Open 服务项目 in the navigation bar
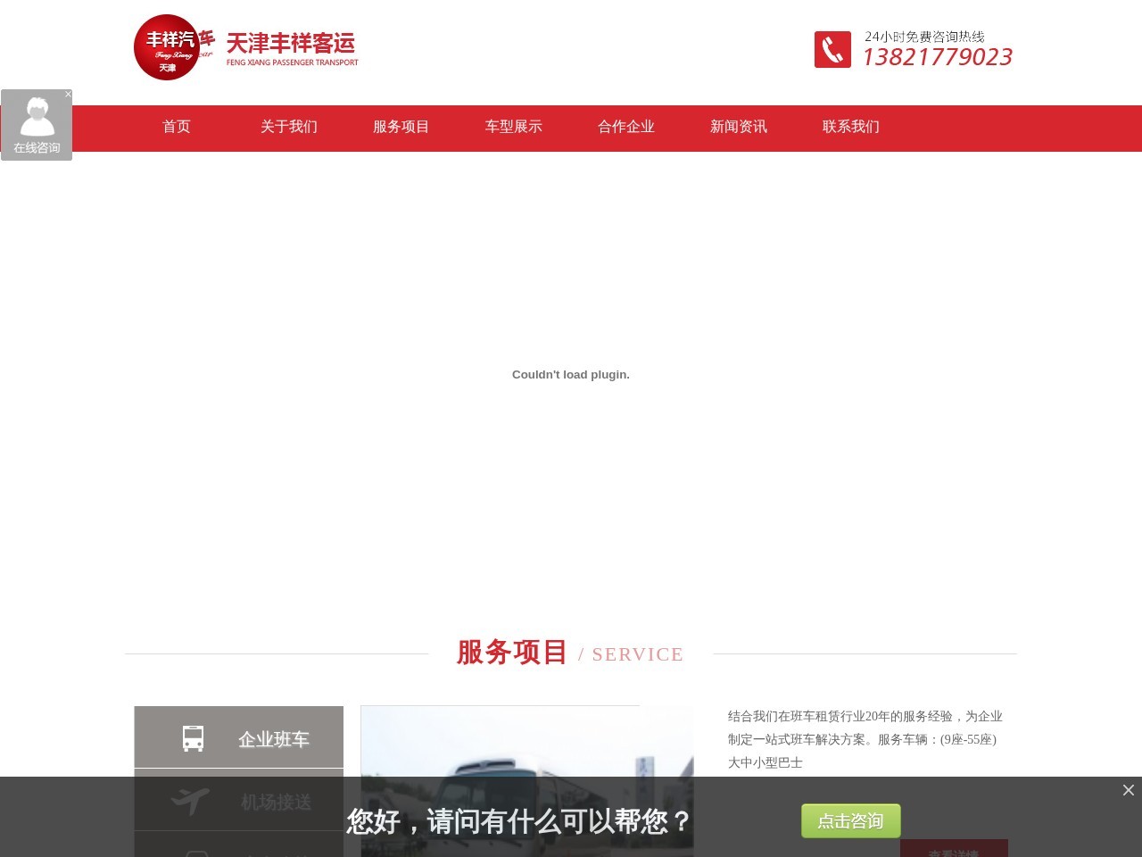Screen dimensions: 1142x857 pyautogui.click(x=401, y=127)
